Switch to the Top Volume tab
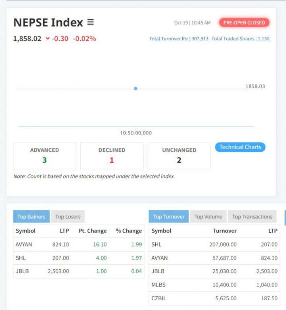This screenshot has width=286, height=310. [208, 217]
